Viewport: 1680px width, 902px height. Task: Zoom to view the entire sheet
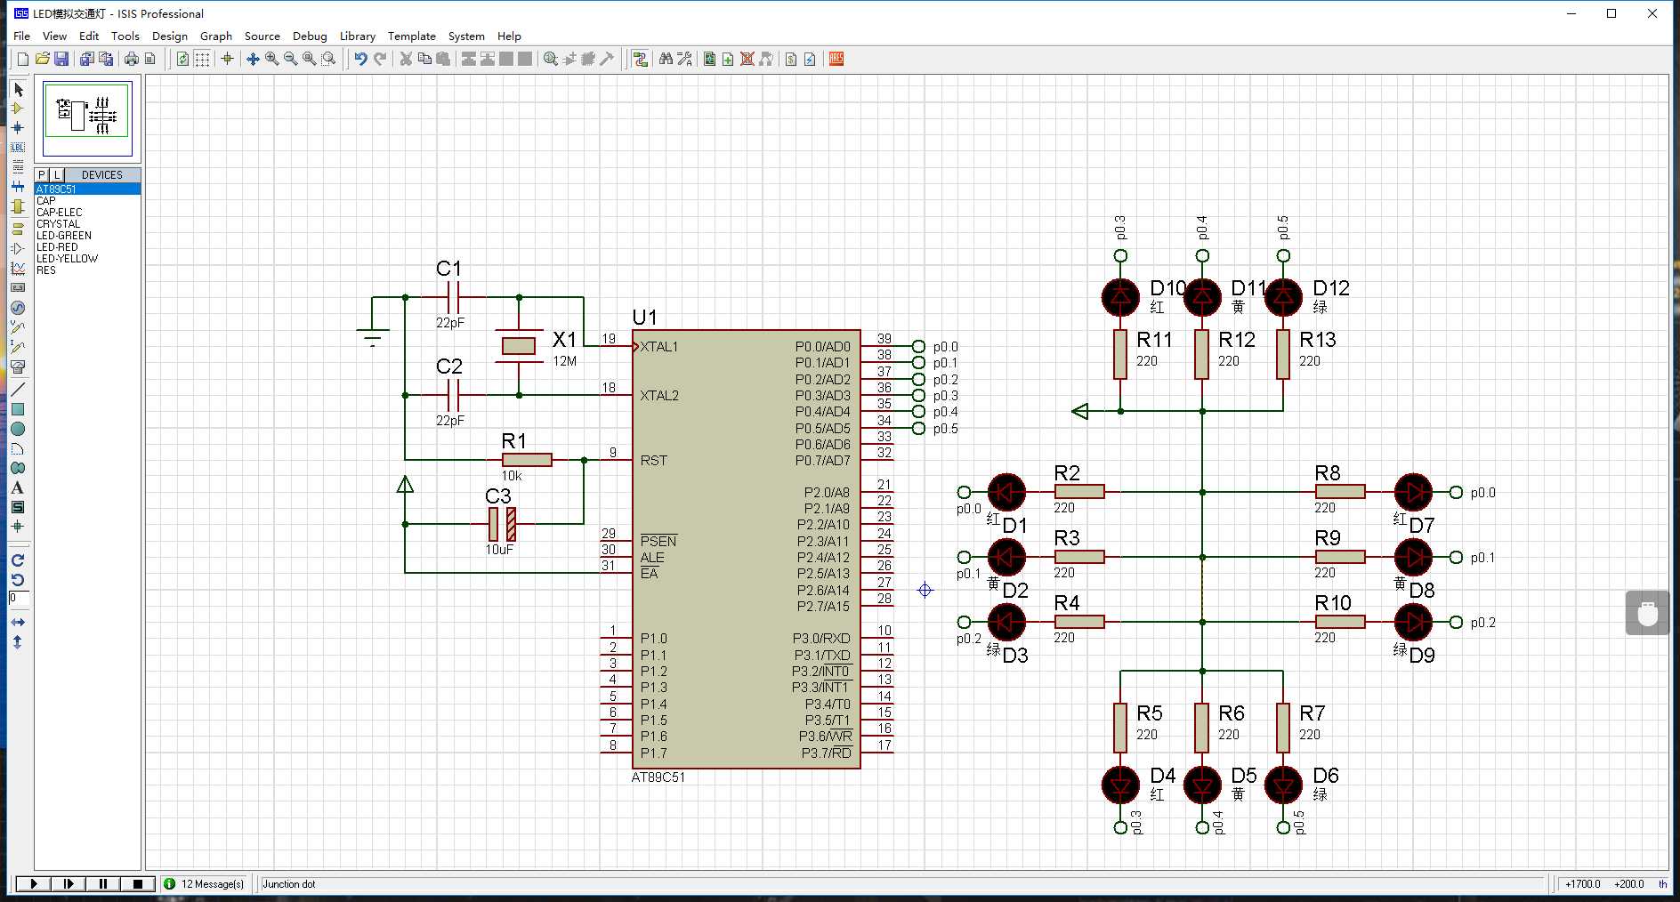point(309,59)
